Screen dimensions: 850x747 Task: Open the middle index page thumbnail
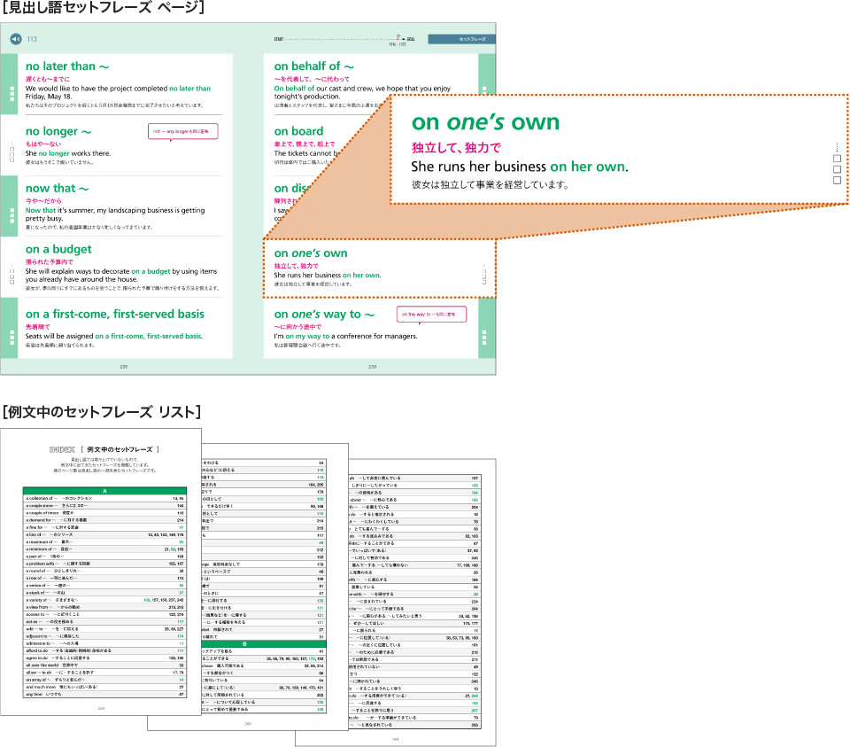274,587
